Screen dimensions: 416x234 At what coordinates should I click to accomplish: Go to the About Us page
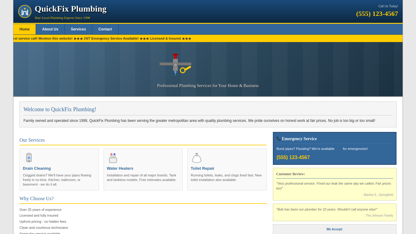50,29
